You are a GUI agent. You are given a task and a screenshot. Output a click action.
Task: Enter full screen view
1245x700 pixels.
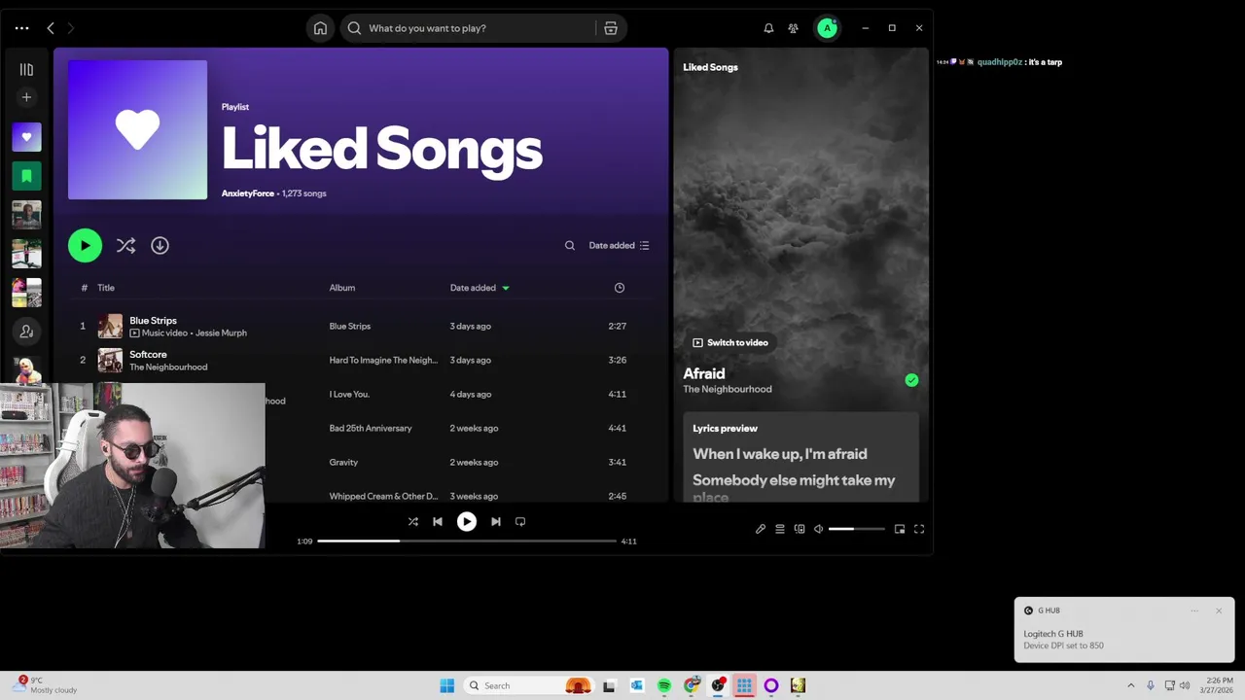pyautogui.click(x=919, y=529)
